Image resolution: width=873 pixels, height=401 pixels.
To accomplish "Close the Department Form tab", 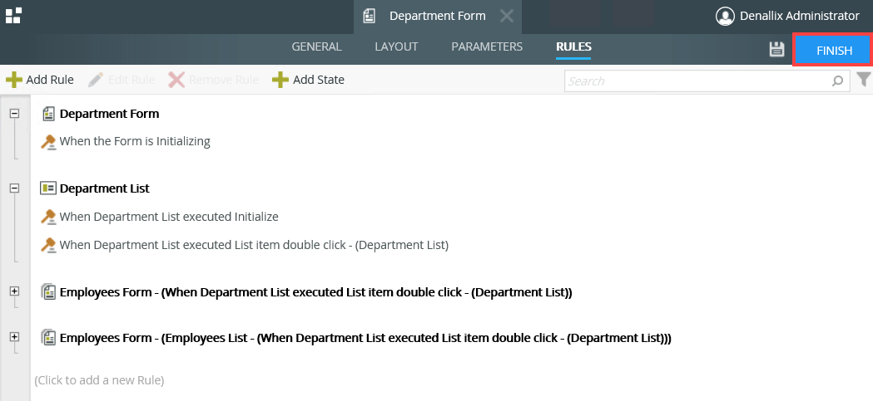I will pos(506,16).
